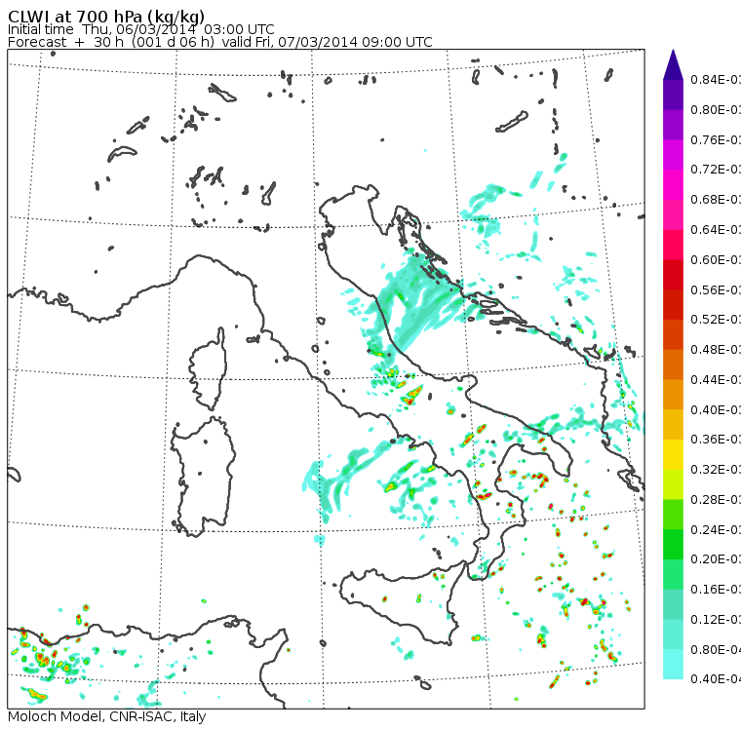The width and height of the screenshot is (741, 730).
Task: Click the 'Moloch Model, CNR-ISAC, Italy' credit text
Action: [107, 716]
